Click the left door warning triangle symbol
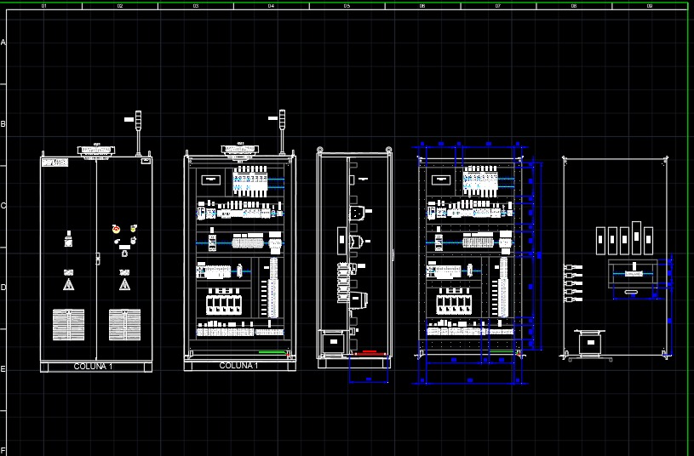Viewport: 694px width, 456px height. 68,284
